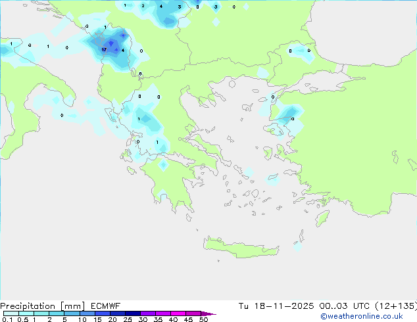Click the '30' legend scale label
This screenshot has height=322, width=417.
pyautogui.click(x=143, y=319)
